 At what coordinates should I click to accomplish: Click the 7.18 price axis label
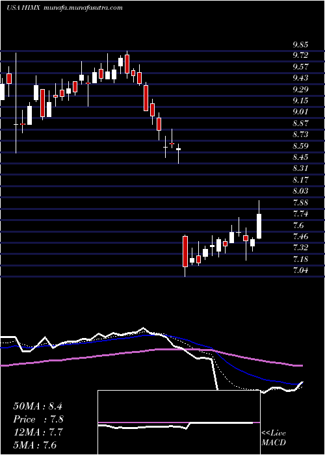(x=300, y=259)
